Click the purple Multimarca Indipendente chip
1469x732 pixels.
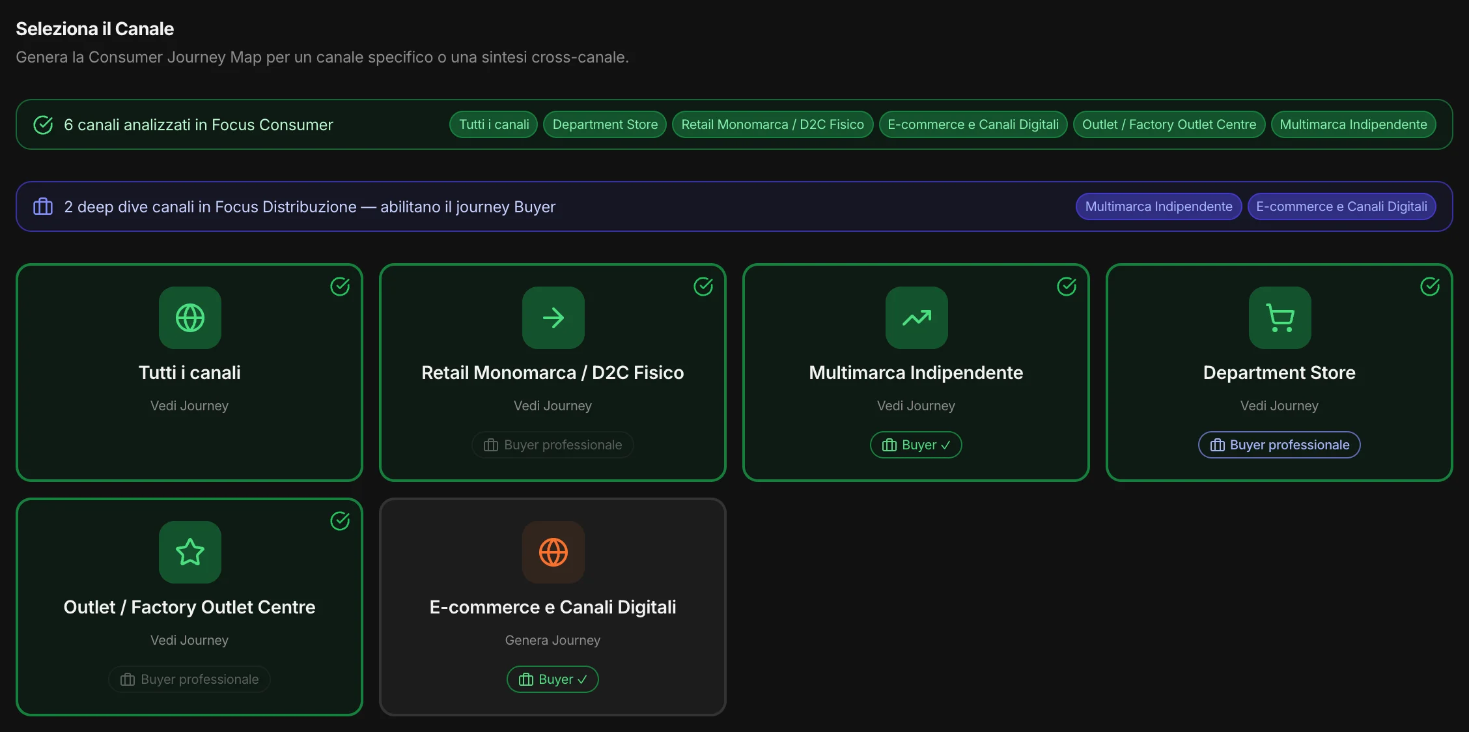point(1158,206)
